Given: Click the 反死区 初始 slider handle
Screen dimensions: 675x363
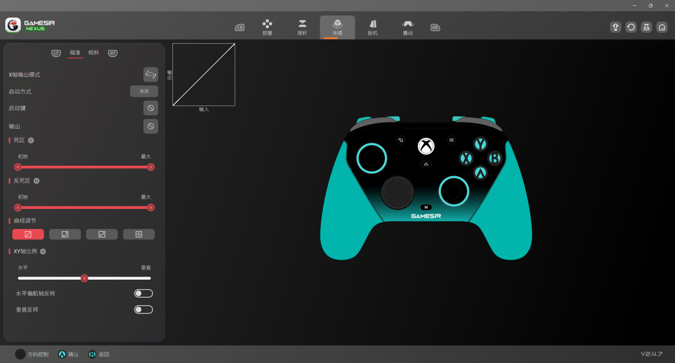Looking at the screenshot, I should click(18, 207).
